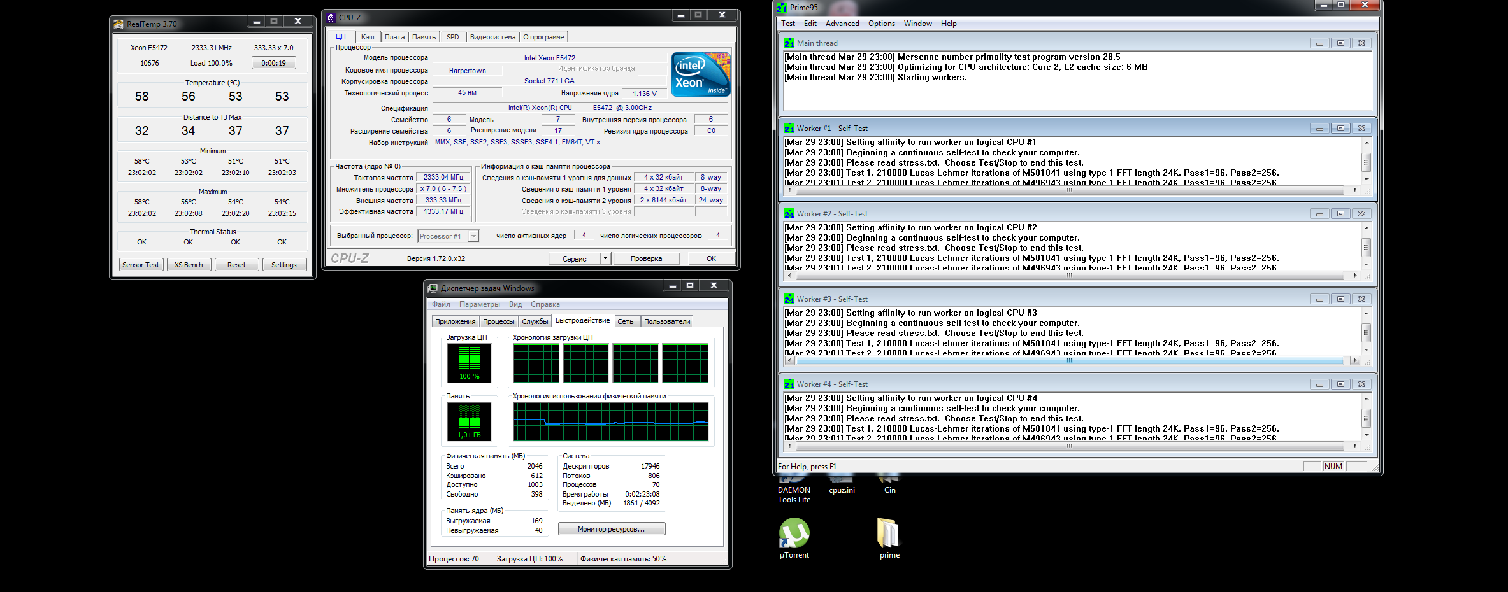Click the Worker #1 vertical scrollbar thumb
1508x592 pixels.
1366,162
